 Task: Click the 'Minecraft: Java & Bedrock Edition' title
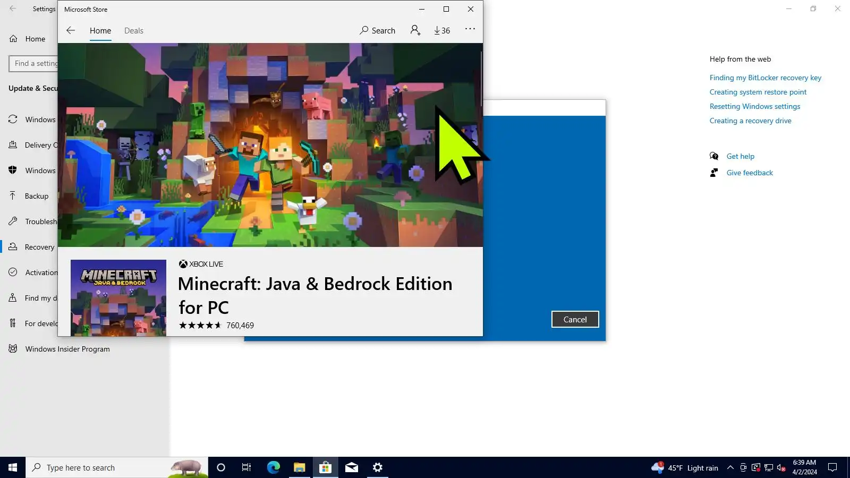315,295
